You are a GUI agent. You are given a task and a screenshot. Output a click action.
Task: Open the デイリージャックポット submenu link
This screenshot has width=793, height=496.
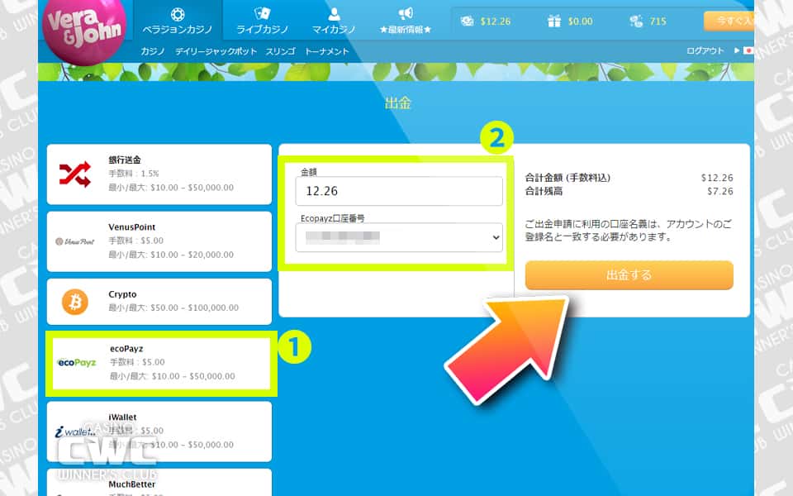[216, 51]
